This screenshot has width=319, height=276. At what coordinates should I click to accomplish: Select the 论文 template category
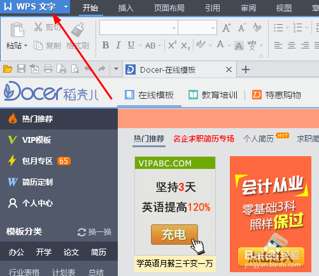pos(71,252)
